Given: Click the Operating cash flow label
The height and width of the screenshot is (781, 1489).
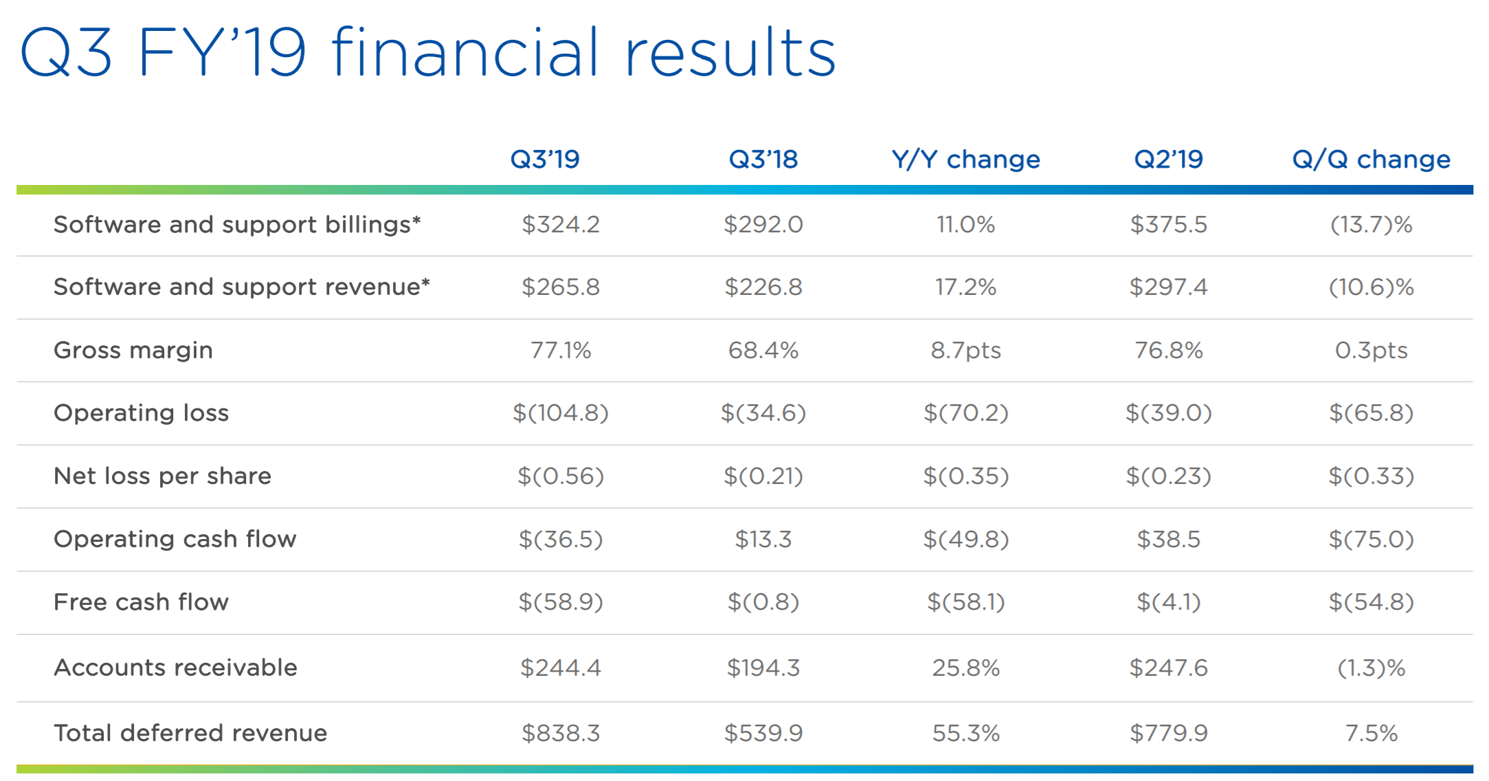Looking at the screenshot, I should click(x=175, y=539).
